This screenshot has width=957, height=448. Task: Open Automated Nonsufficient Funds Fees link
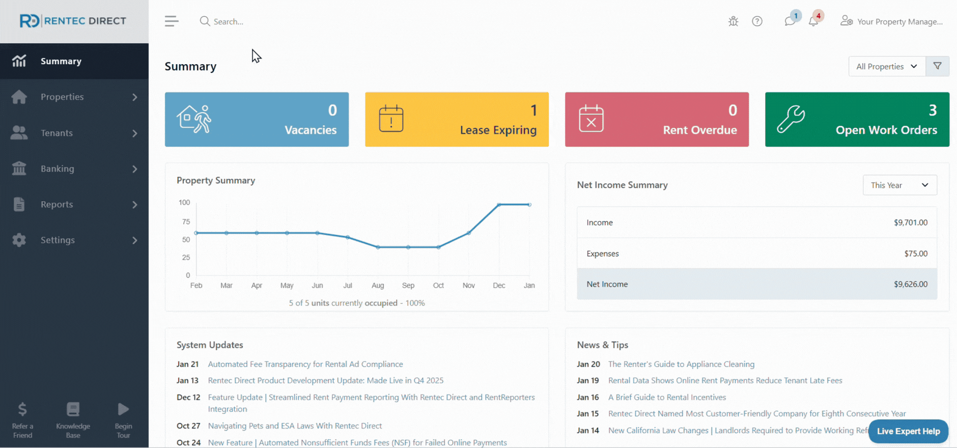pos(357,442)
